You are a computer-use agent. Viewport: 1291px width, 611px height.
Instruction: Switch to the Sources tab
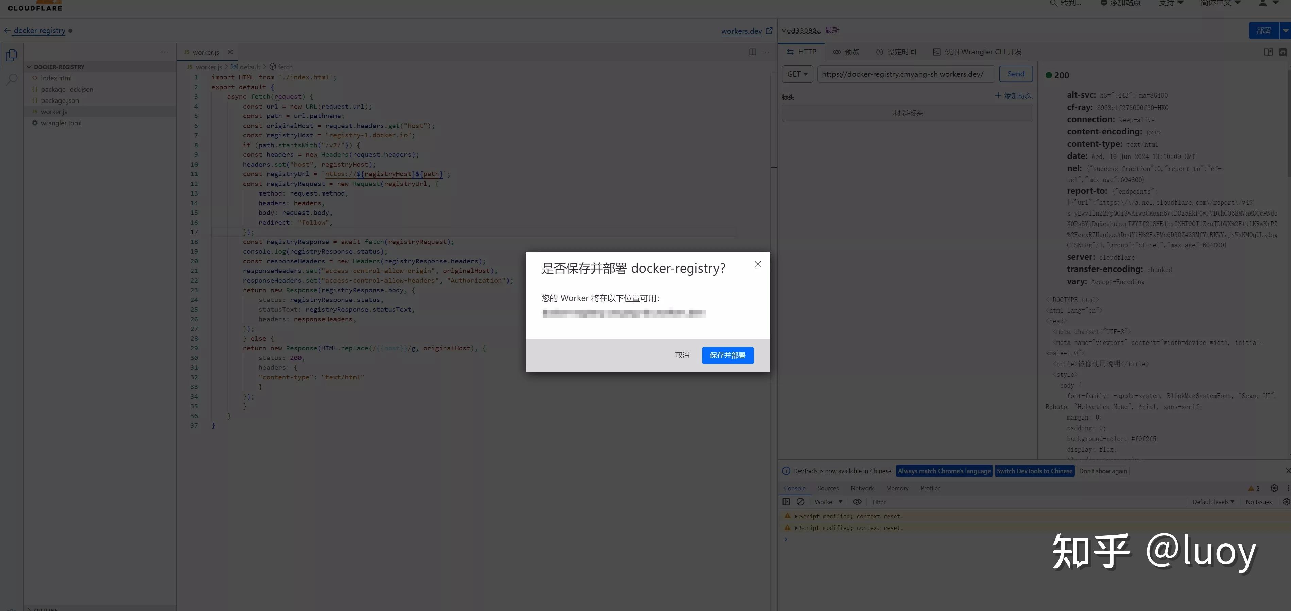pos(827,488)
